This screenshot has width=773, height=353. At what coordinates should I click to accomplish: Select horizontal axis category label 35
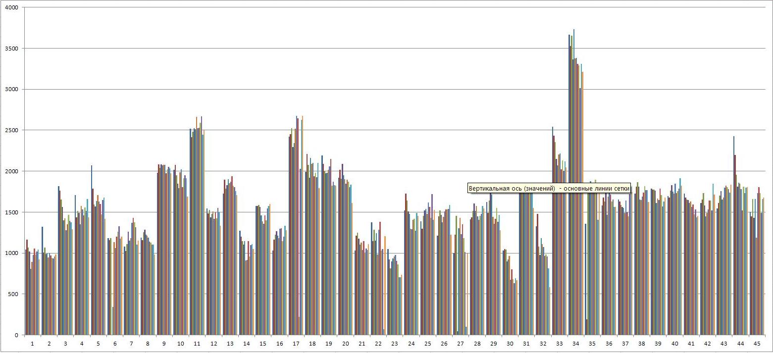point(592,344)
